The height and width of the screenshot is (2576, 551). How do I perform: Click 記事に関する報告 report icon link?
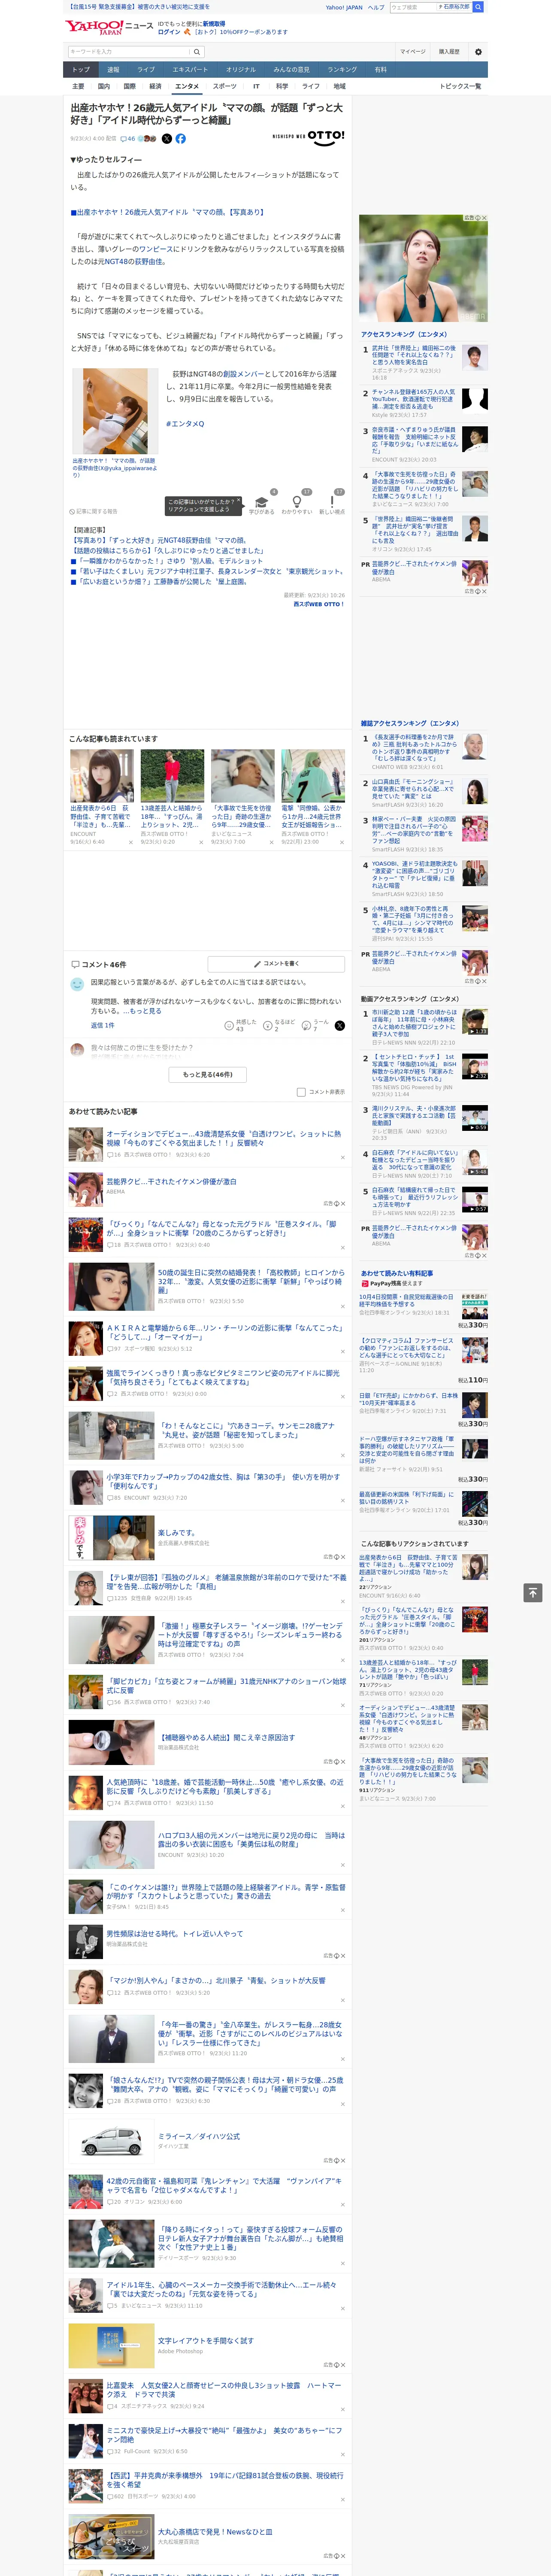tap(94, 511)
